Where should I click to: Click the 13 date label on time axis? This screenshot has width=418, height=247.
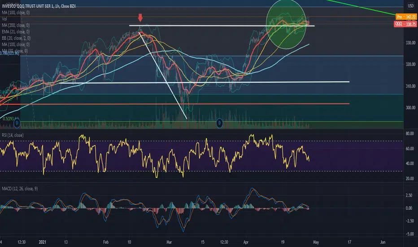coord(66,242)
